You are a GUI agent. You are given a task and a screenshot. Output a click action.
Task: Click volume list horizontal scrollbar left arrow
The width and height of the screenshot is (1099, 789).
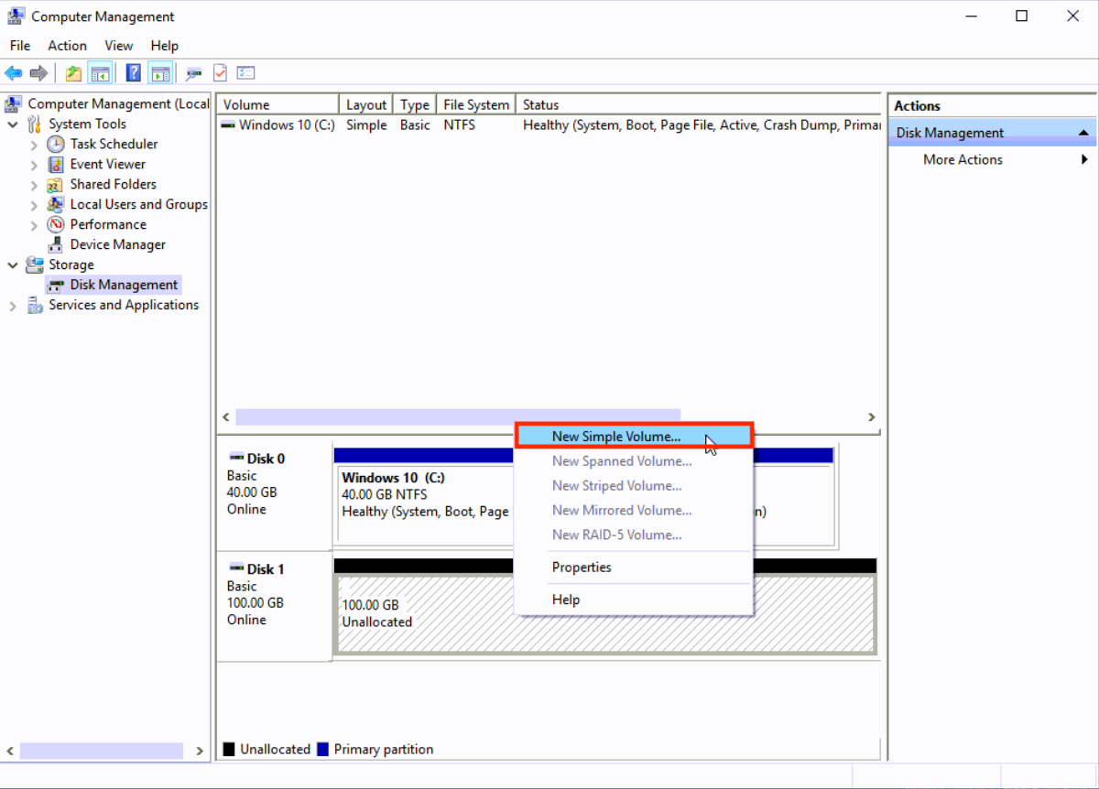(x=226, y=416)
